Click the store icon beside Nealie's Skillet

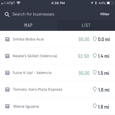click(x=7, y=56)
